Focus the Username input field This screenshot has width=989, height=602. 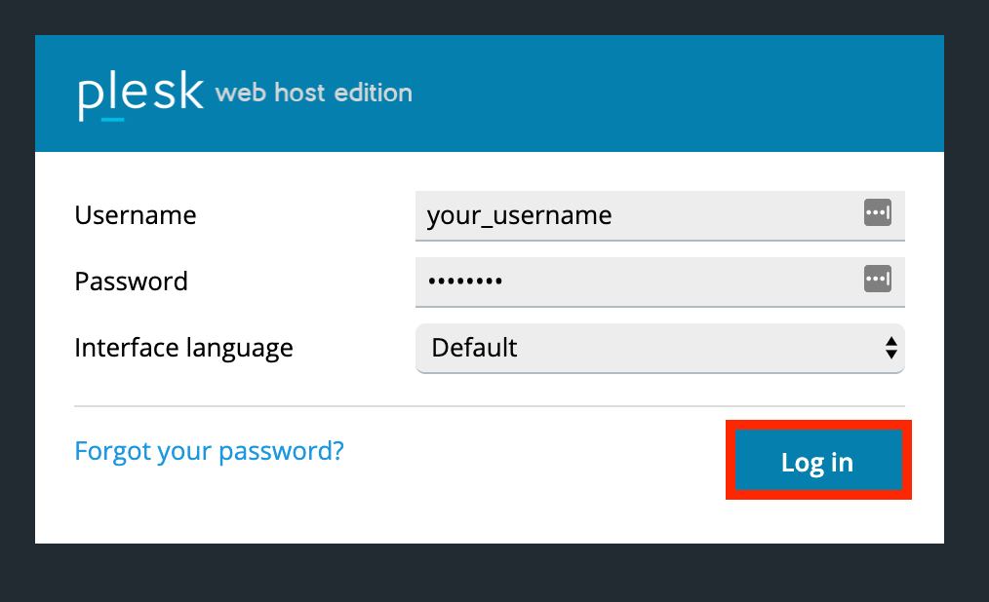click(659, 215)
